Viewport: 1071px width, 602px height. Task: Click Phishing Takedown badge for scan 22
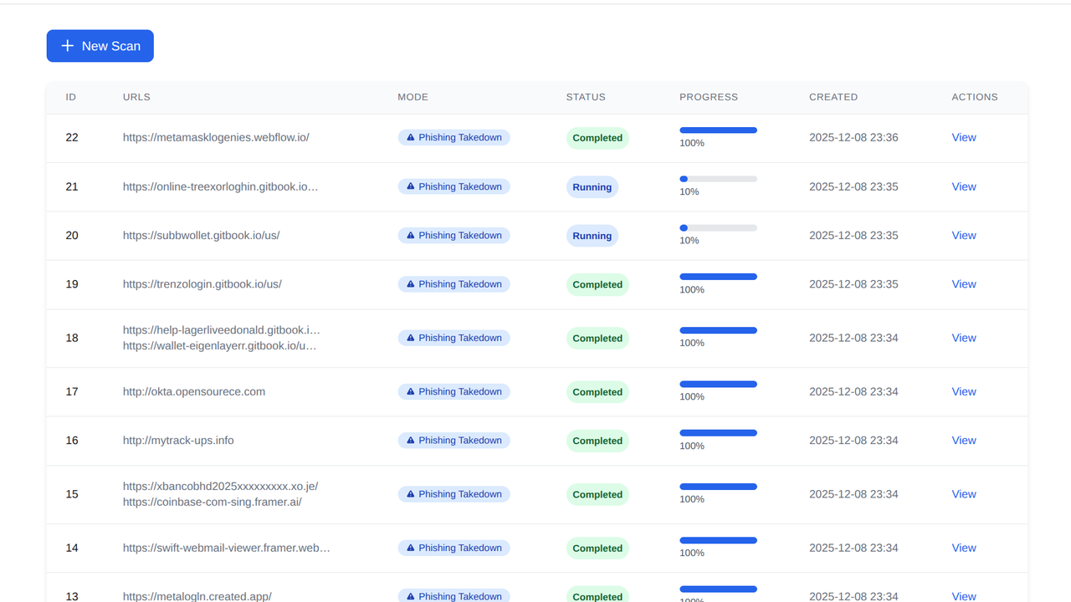click(454, 137)
